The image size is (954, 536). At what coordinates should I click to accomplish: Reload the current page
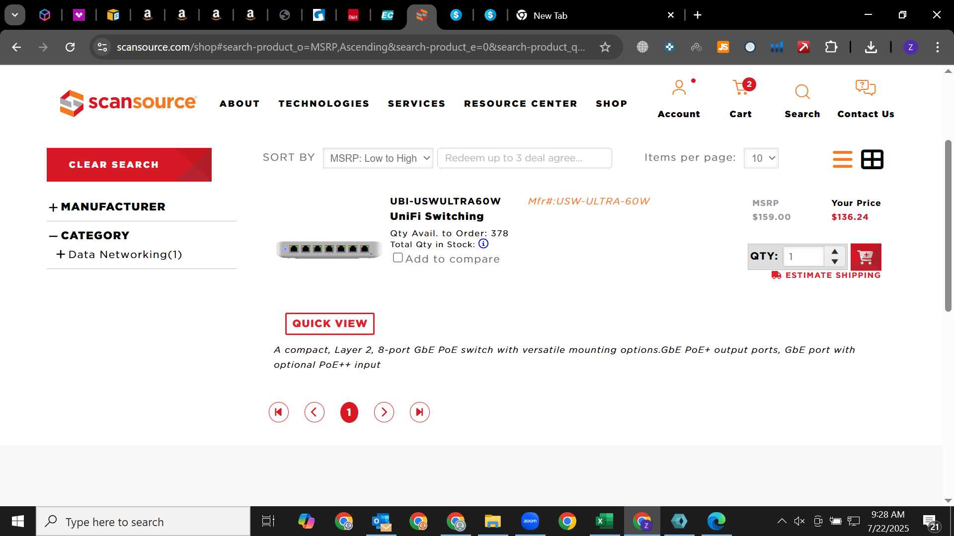[70, 47]
